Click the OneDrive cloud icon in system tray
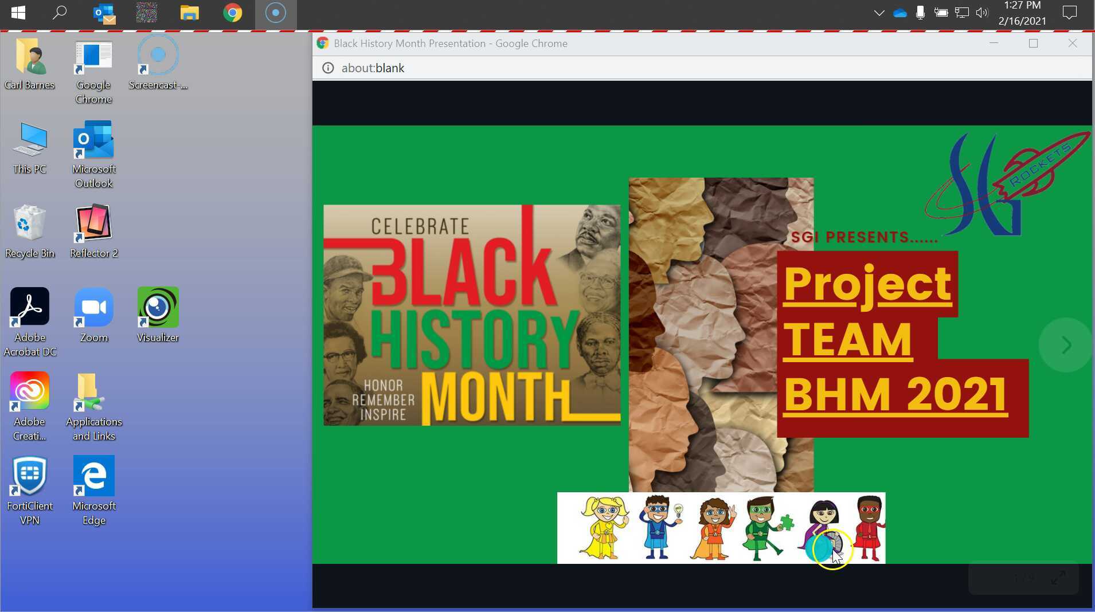Image resolution: width=1095 pixels, height=612 pixels. pos(900,13)
